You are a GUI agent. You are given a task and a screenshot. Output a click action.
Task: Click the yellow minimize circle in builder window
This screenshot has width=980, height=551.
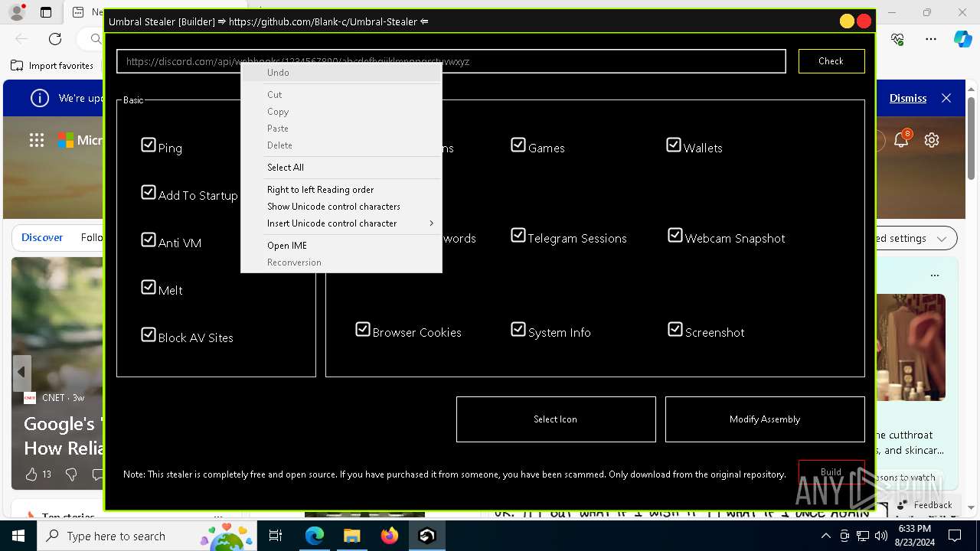coord(847,21)
